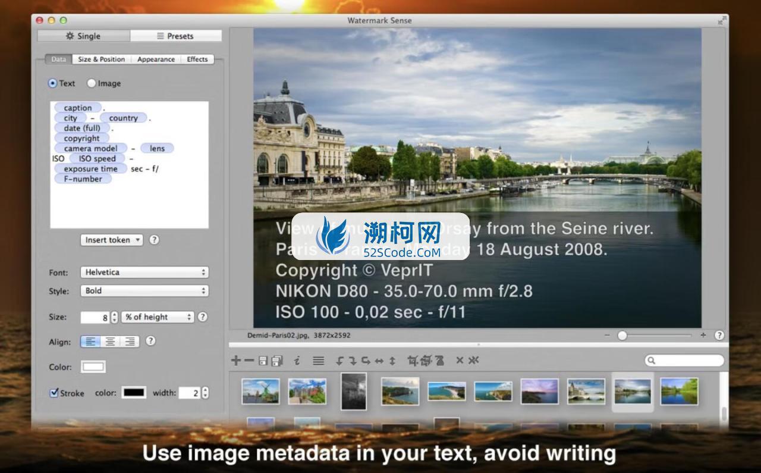Open the list view lines icon

click(319, 361)
